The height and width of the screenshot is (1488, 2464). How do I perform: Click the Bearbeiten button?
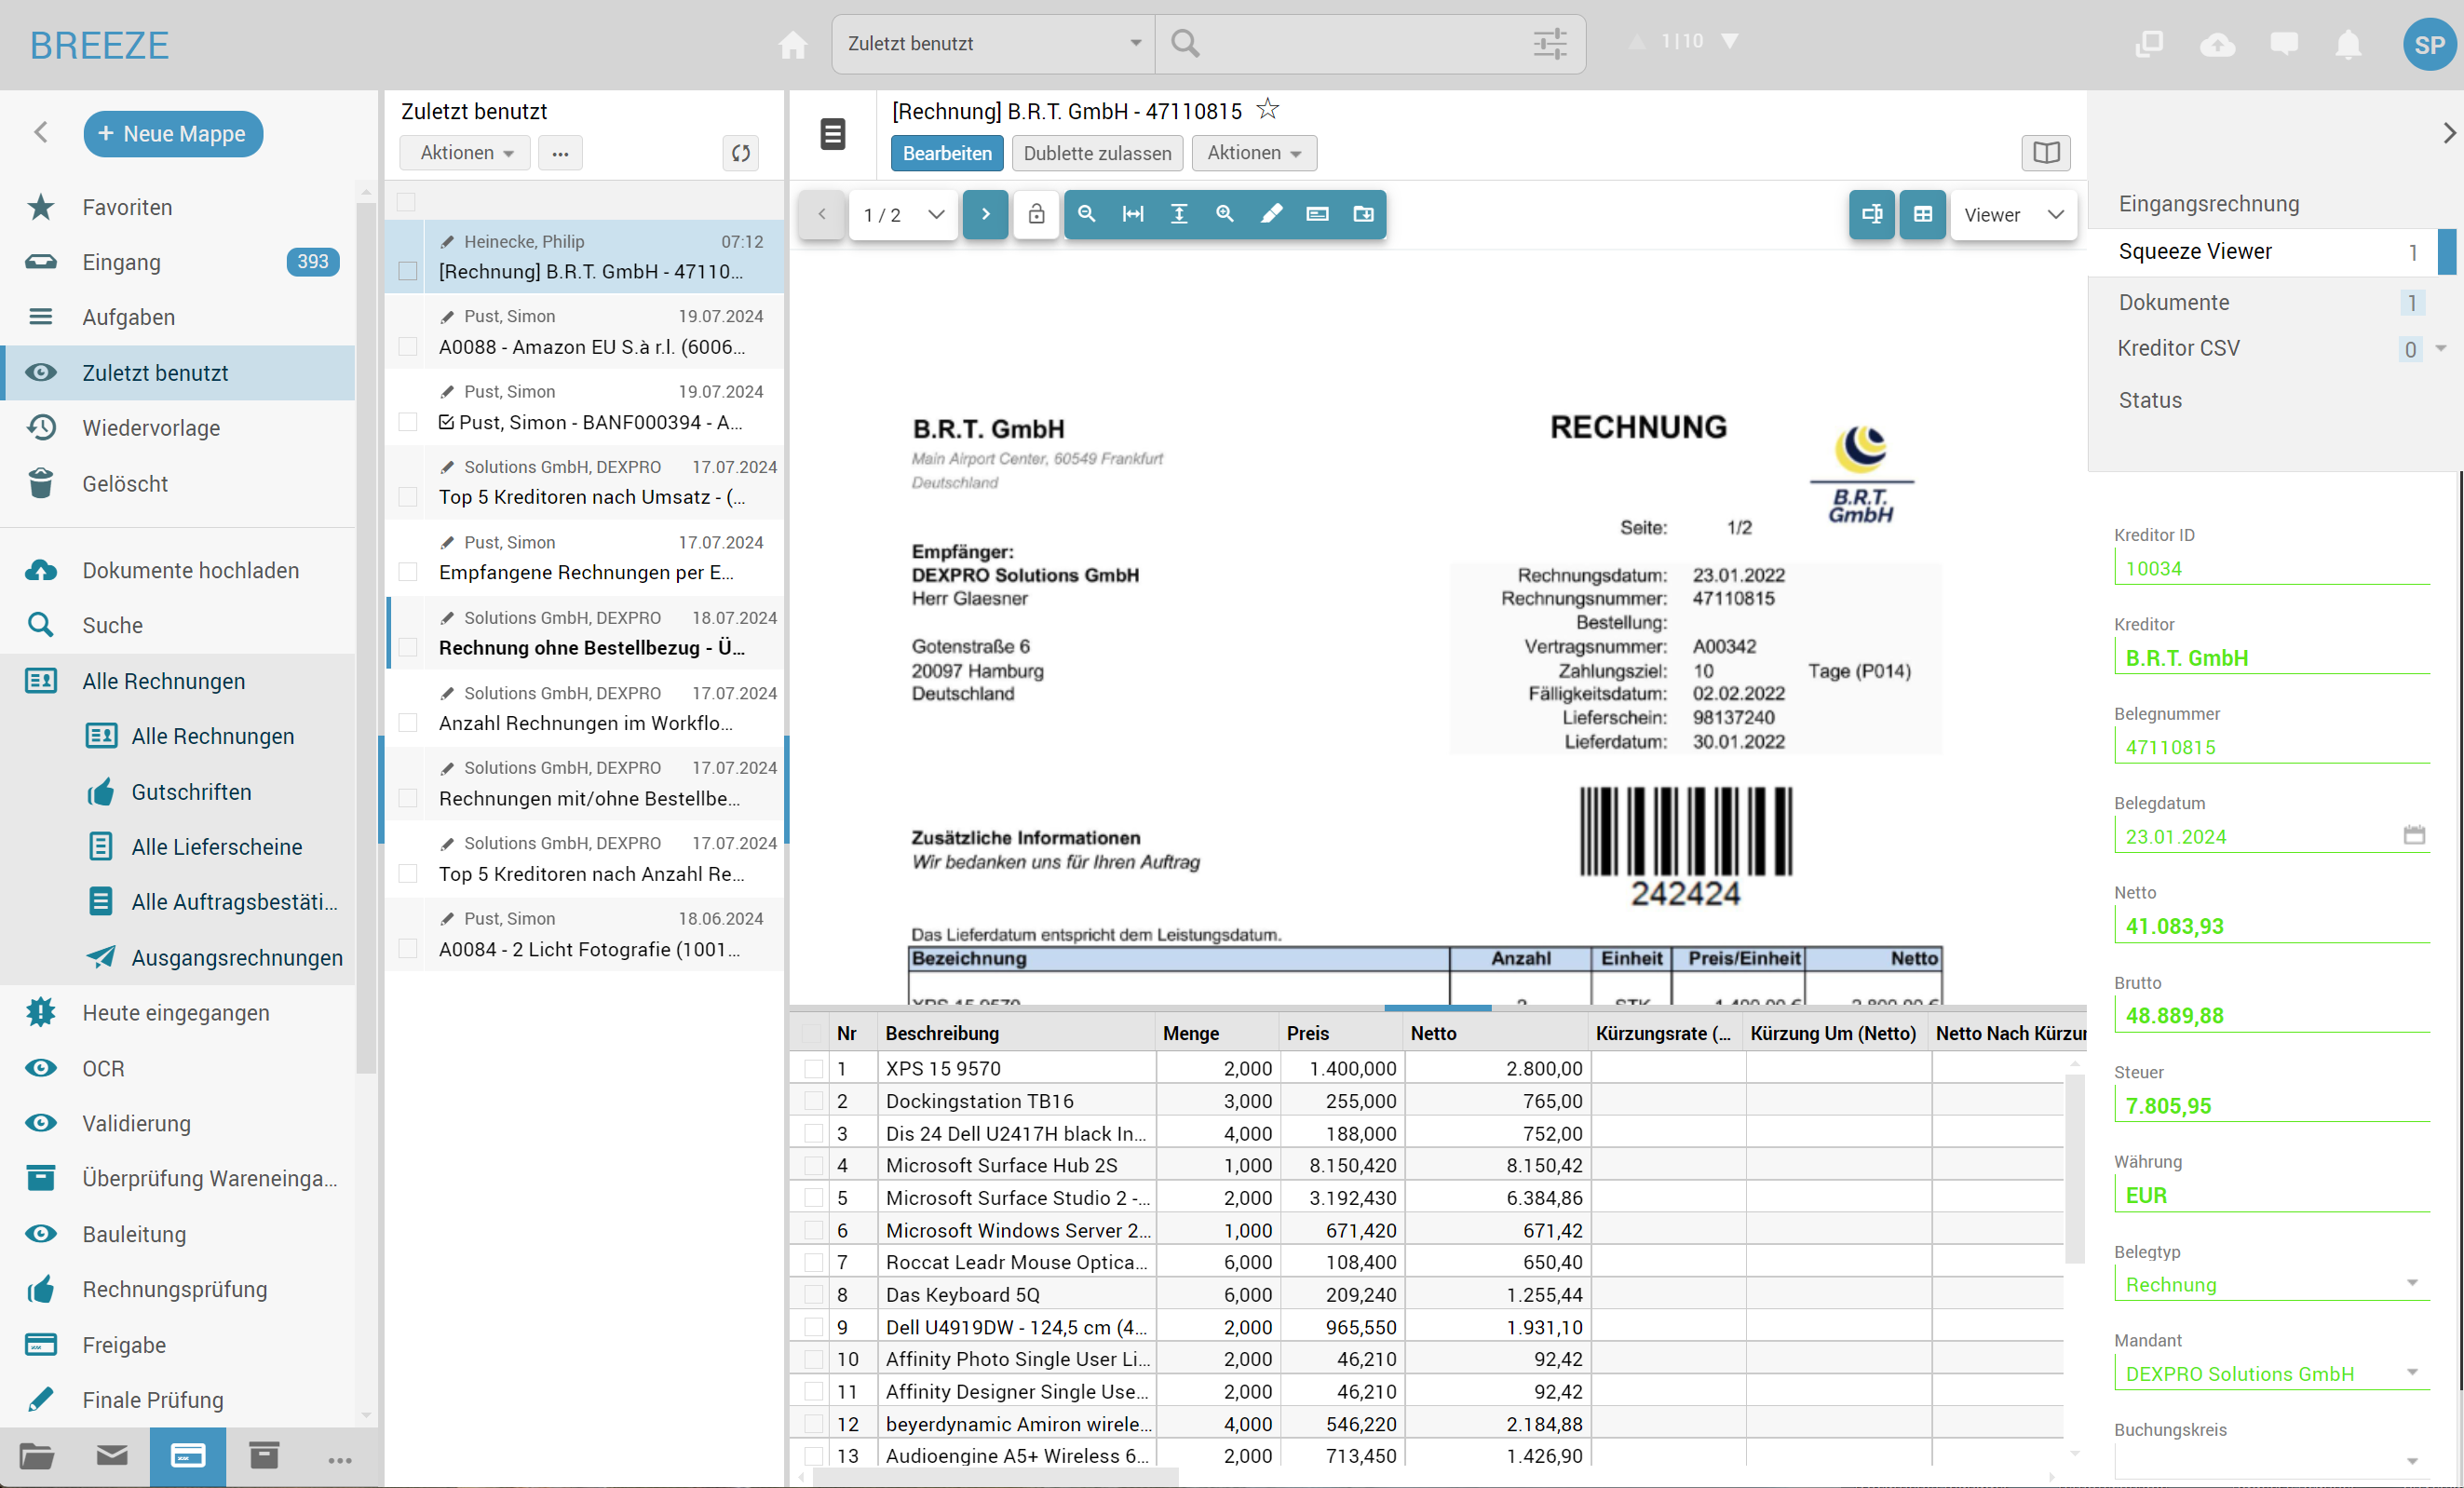click(x=946, y=153)
